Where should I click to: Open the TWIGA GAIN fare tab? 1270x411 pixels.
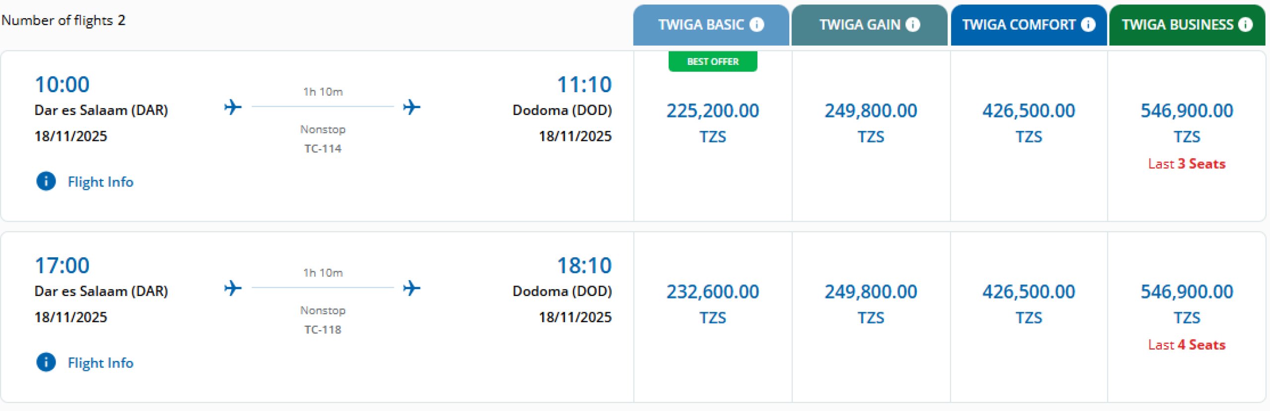(x=859, y=25)
